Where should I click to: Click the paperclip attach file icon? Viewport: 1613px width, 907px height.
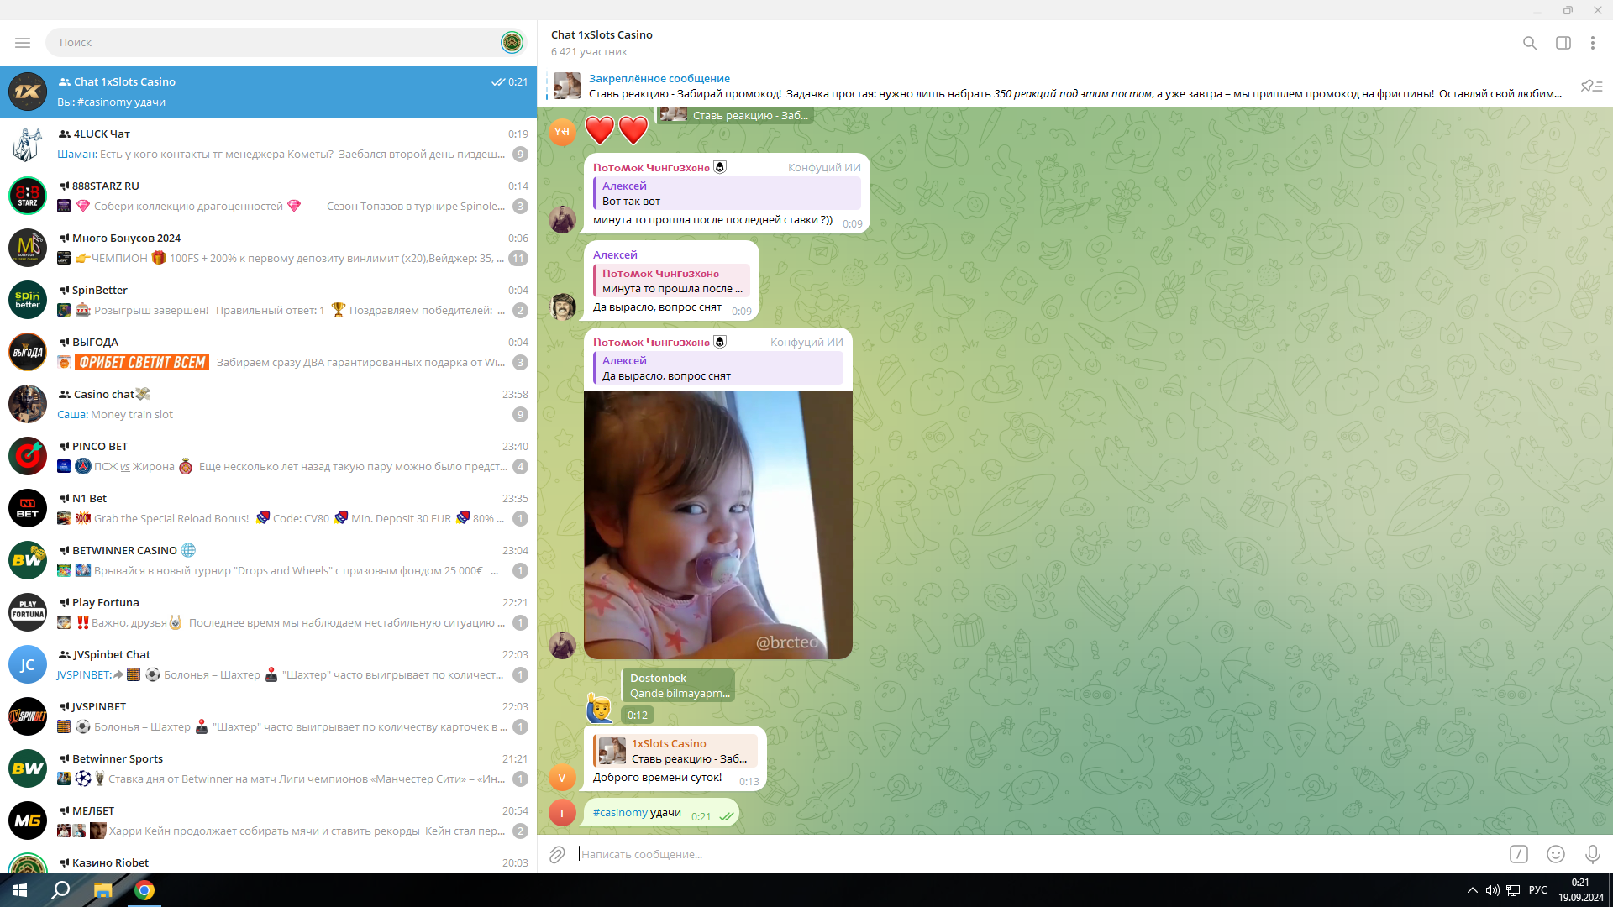[557, 854]
